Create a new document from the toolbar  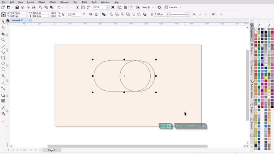coord(3,7)
